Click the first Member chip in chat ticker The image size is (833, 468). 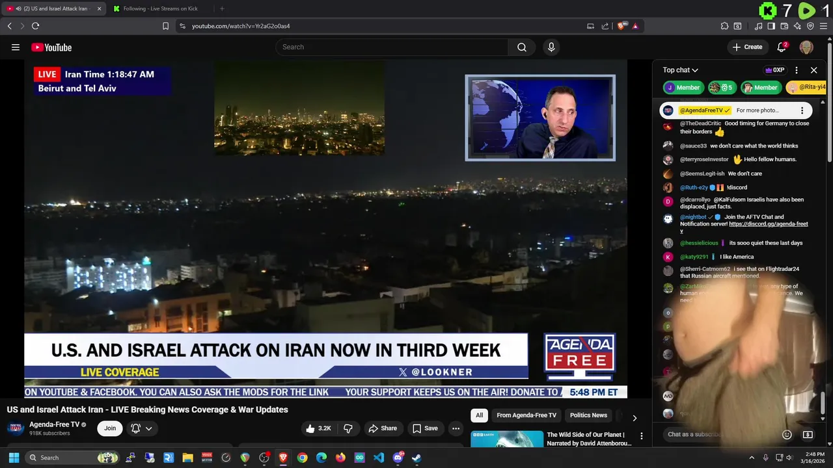tap(683, 87)
